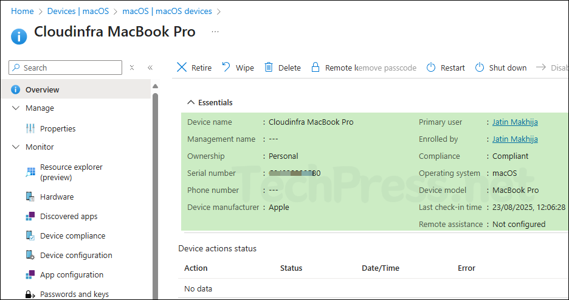Viewport: 569px width, 300px height.
Task: Collapse the Essentials section
Action: click(210, 102)
